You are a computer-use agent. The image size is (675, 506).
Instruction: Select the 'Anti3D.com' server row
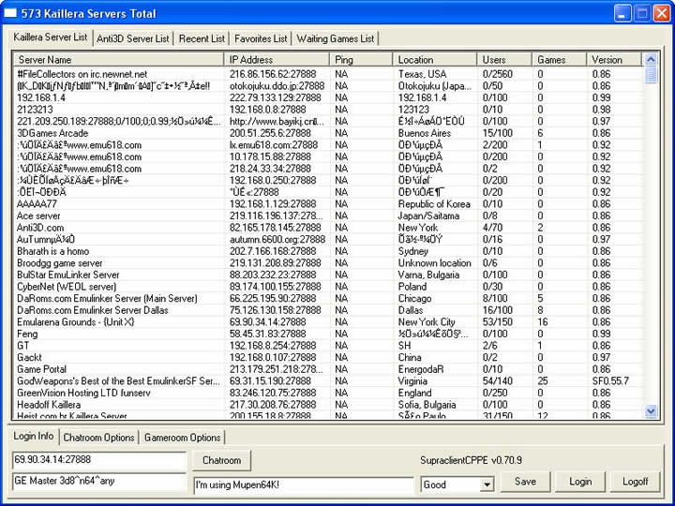click(x=327, y=228)
